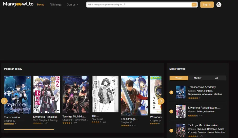Open The Strange... cover image
Image resolution: width=238 pixels, height=138 pixels.
click(x=134, y=96)
